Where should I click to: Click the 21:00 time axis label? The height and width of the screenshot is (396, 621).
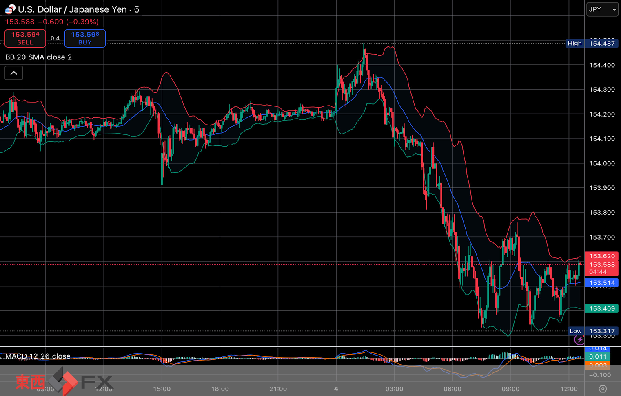click(x=278, y=389)
